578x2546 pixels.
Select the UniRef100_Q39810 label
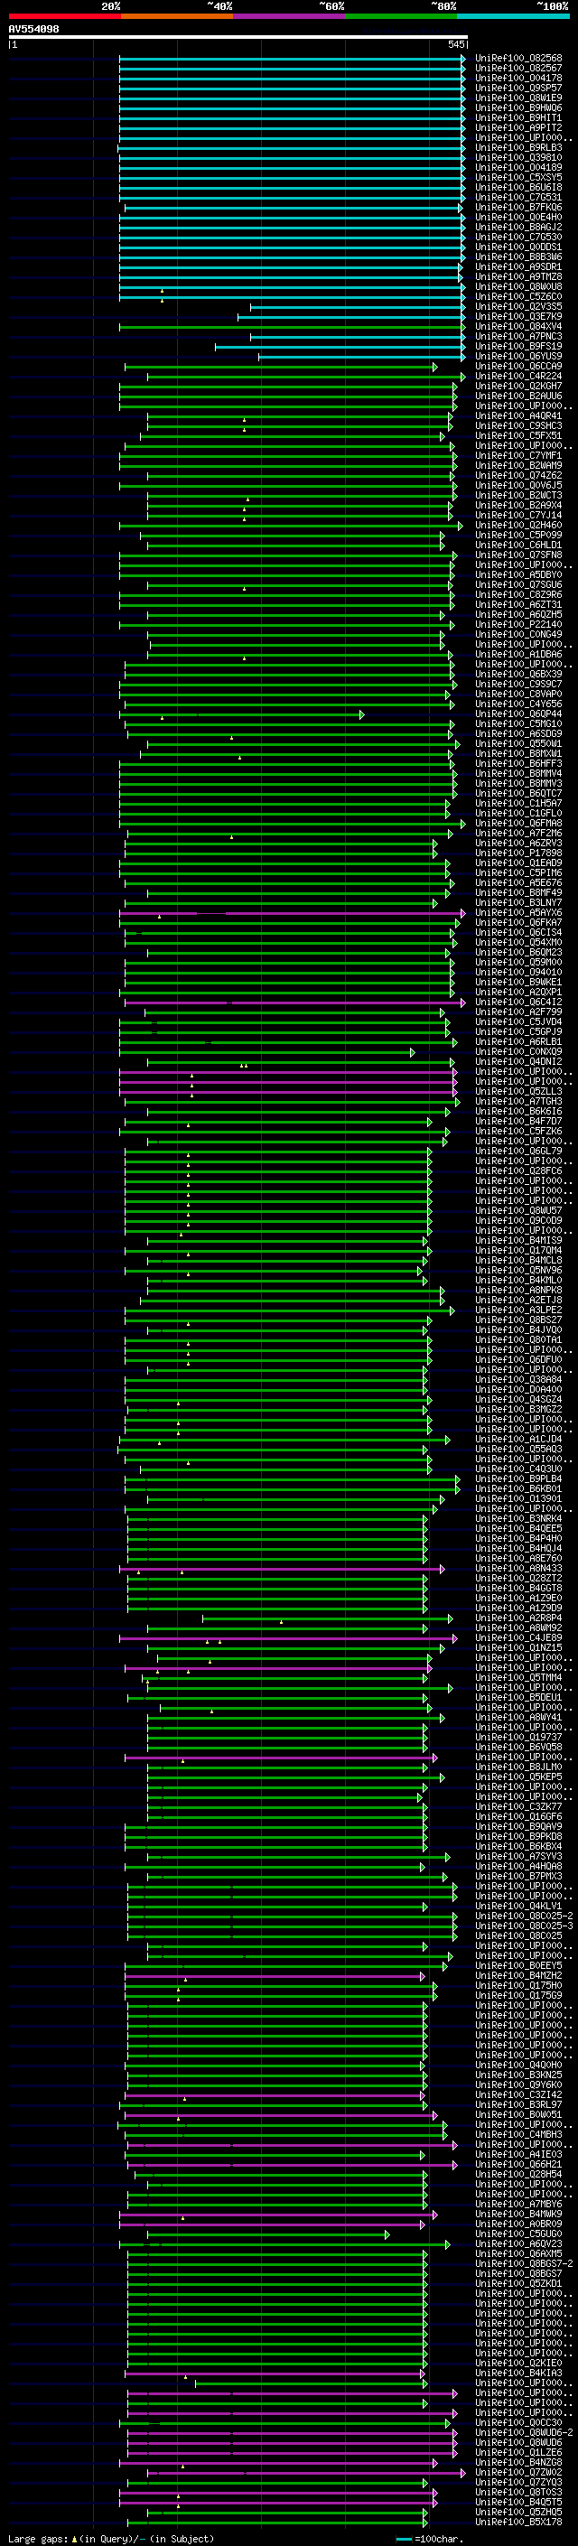click(x=517, y=157)
